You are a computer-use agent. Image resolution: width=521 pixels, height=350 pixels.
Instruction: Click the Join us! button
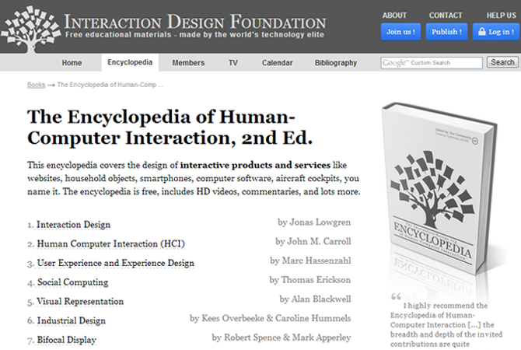[x=400, y=32]
